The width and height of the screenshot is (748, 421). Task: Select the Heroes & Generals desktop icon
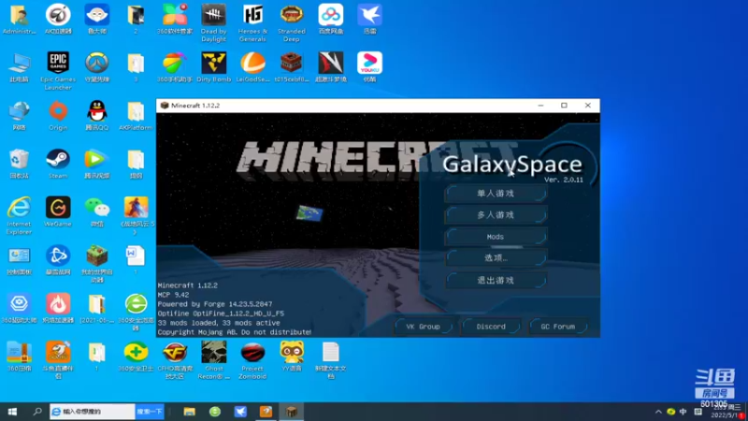click(252, 22)
